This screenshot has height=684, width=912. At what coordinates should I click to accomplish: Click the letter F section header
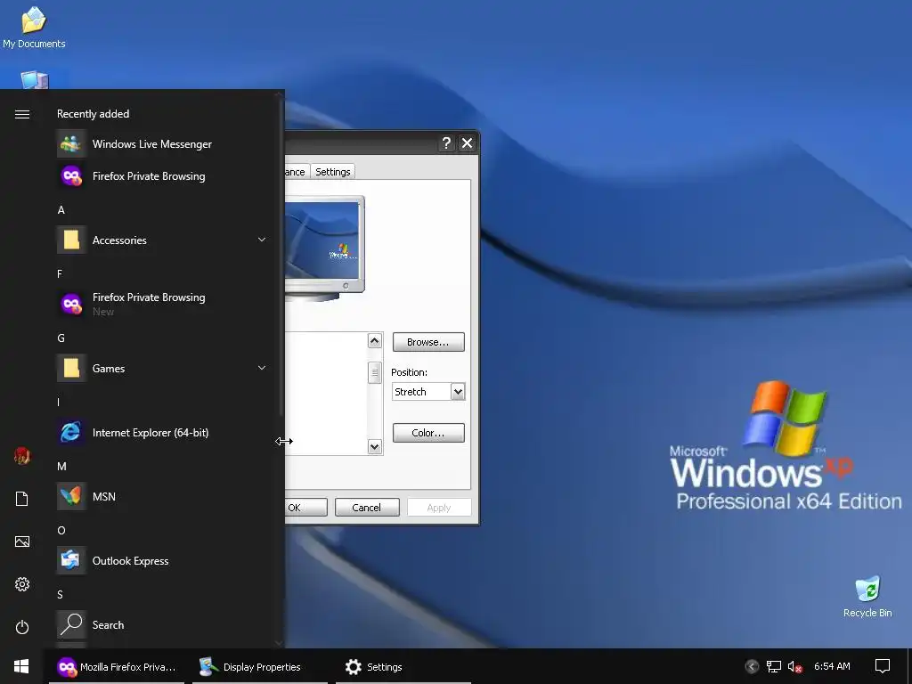[x=60, y=274]
